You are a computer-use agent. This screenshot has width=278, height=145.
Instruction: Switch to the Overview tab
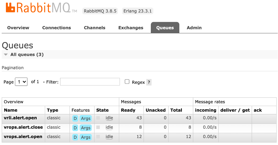point(18,28)
